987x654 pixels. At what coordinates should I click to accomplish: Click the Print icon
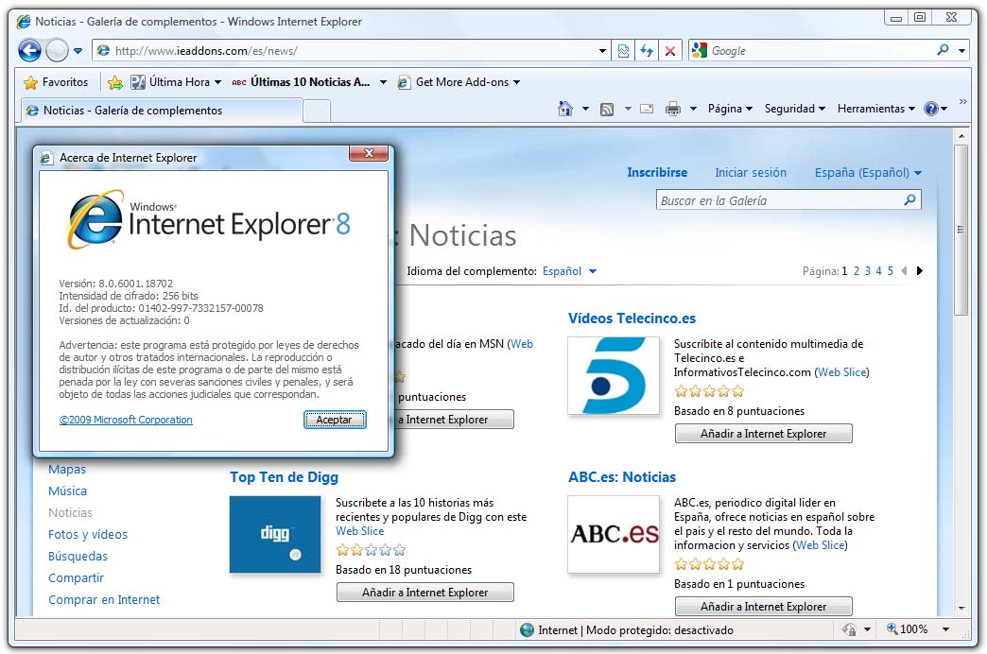[673, 109]
